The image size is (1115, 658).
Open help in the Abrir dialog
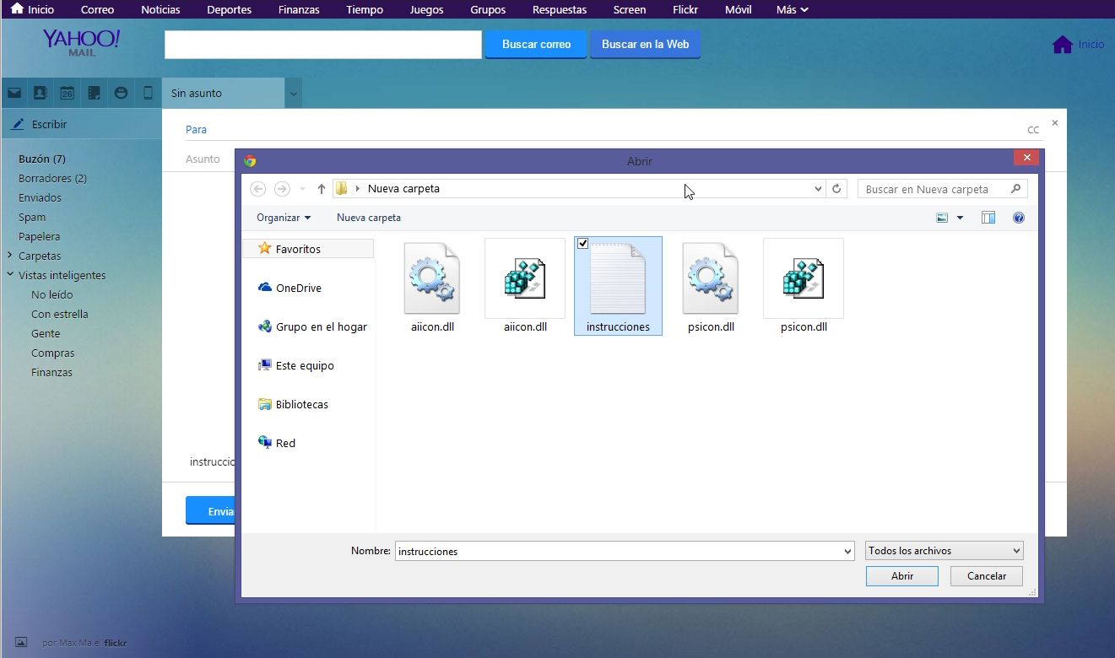pos(1019,218)
